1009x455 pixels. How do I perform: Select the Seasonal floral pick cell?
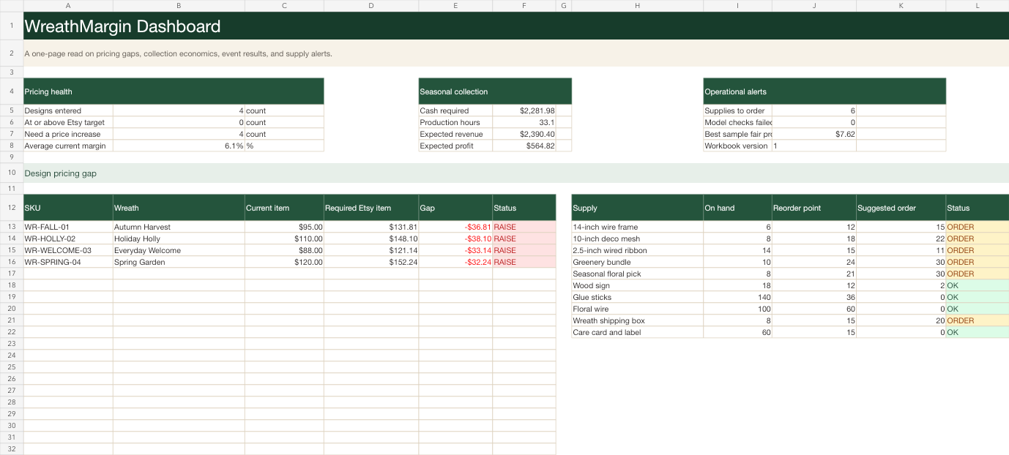pos(637,274)
